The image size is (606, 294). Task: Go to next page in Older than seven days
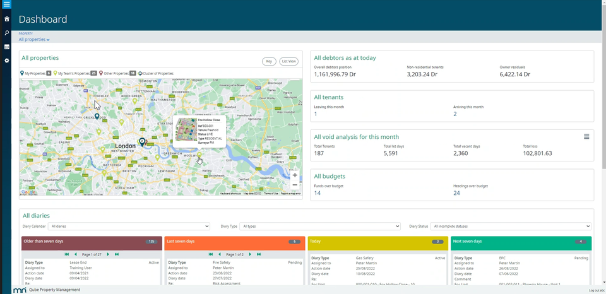coord(108,254)
